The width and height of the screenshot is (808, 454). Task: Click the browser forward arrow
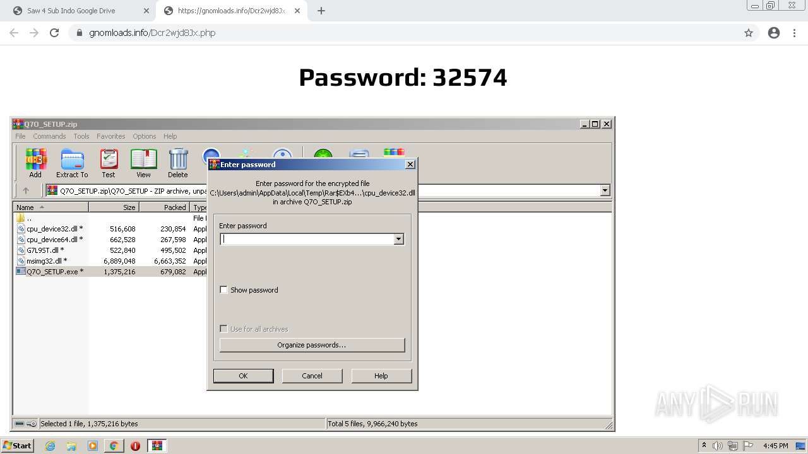[34, 33]
